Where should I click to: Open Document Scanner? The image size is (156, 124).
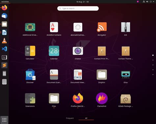click(x=54, y=75)
